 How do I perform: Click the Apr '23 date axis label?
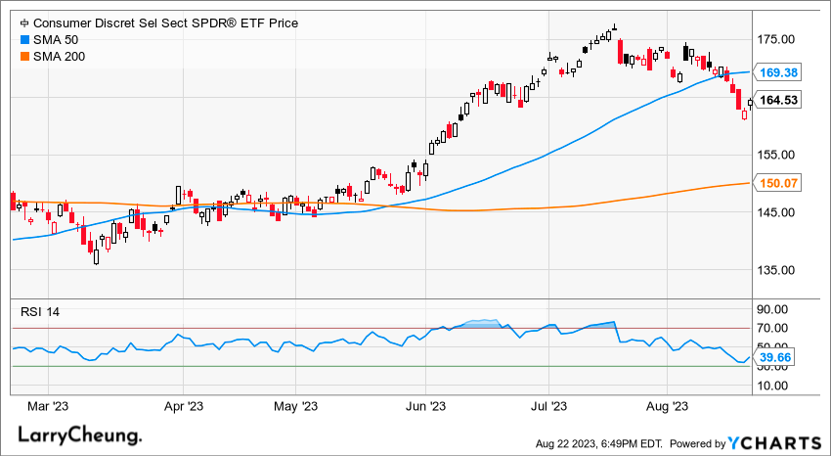(183, 407)
